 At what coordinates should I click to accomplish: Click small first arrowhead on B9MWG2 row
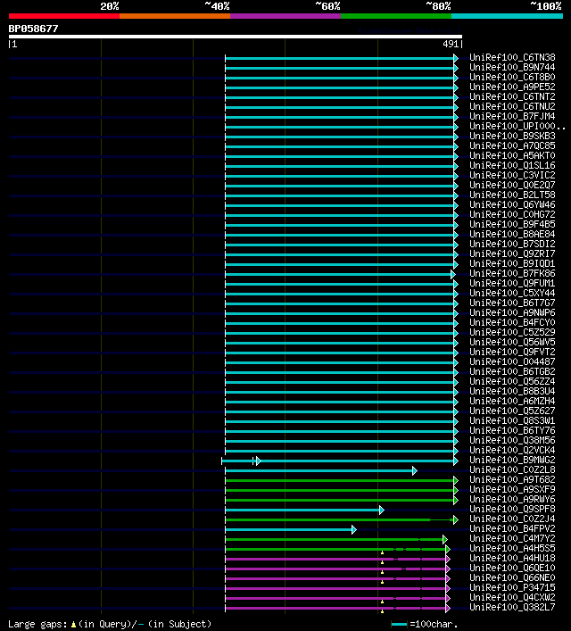click(x=259, y=461)
